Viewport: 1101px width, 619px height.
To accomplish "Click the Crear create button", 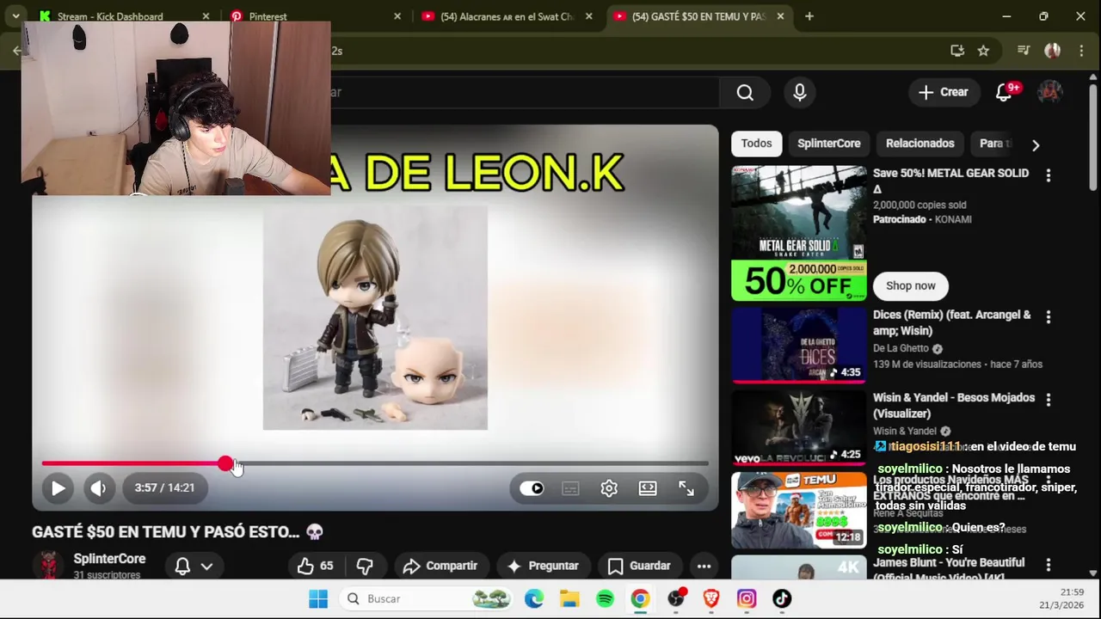I will 943,92.
